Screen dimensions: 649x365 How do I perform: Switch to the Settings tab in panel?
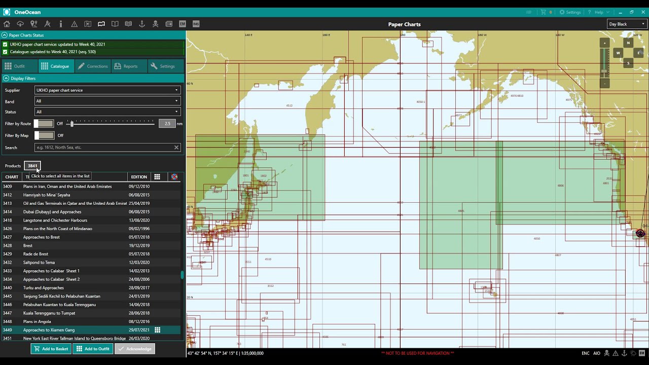click(166, 66)
